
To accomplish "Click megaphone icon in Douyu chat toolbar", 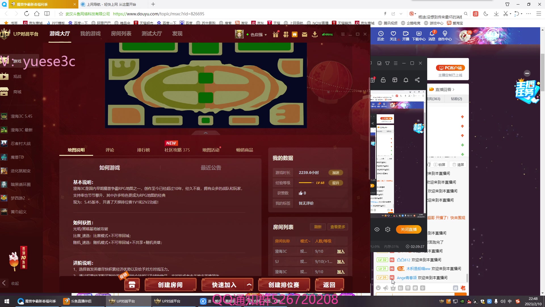I will (x=385, y=288).
